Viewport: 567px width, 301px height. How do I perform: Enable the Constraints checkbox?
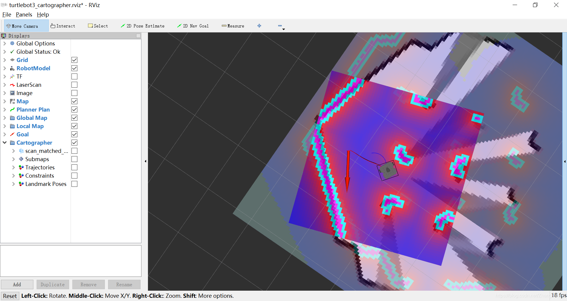coord(74,176)
